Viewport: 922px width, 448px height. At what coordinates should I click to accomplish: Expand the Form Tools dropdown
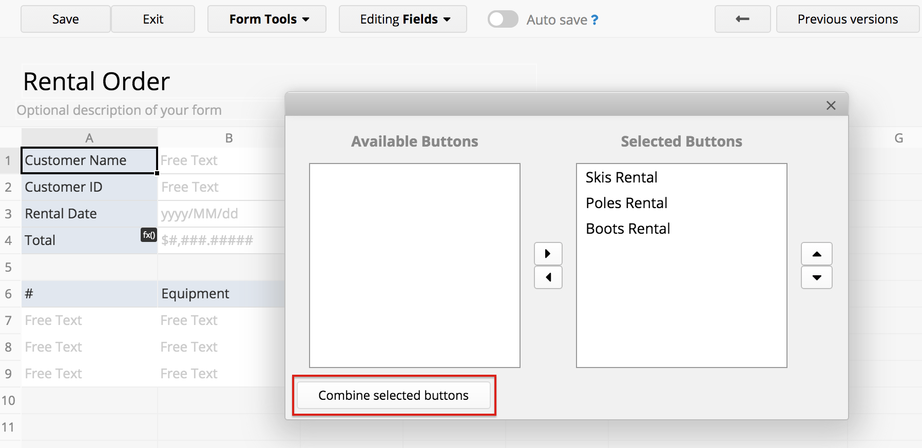point(266,19)
